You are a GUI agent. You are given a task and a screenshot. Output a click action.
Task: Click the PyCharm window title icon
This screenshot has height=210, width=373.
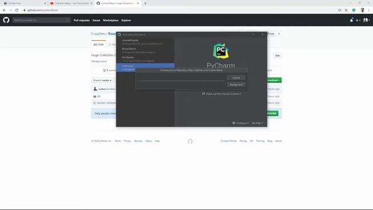pos(119,34)
